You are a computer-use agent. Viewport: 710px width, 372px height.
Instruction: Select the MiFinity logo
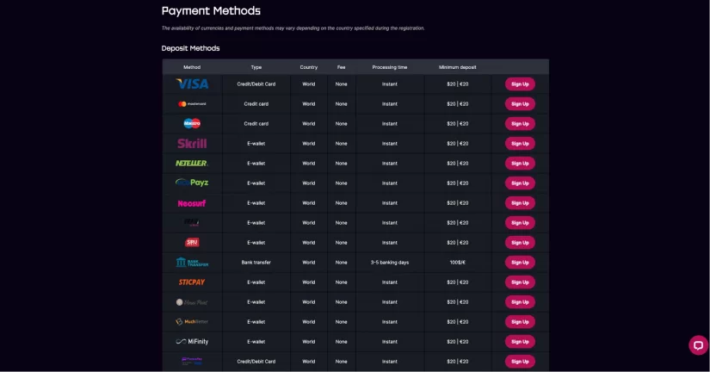click(x=192, y=341)
